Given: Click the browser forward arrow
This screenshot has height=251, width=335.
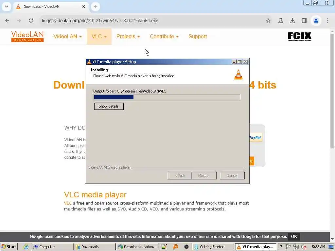Looking at the screenshot, I should pyautogui.click(x=19, y=21).
